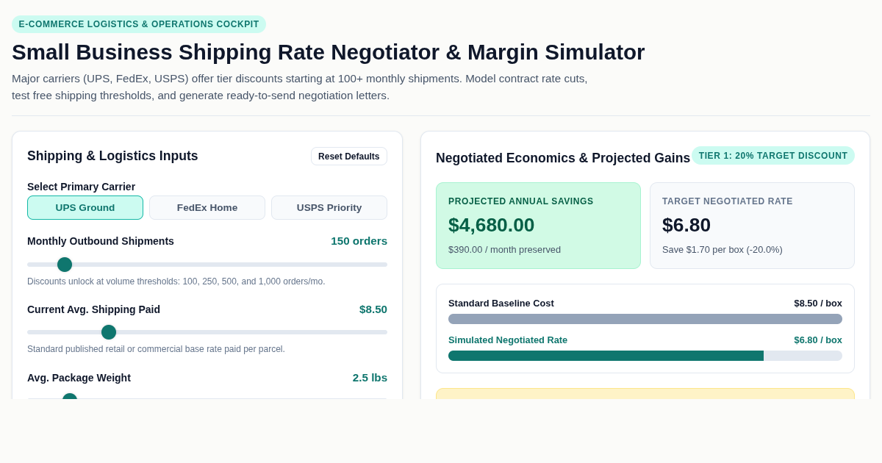Click the '$8.50 / box' baseline label

point(818,304)
